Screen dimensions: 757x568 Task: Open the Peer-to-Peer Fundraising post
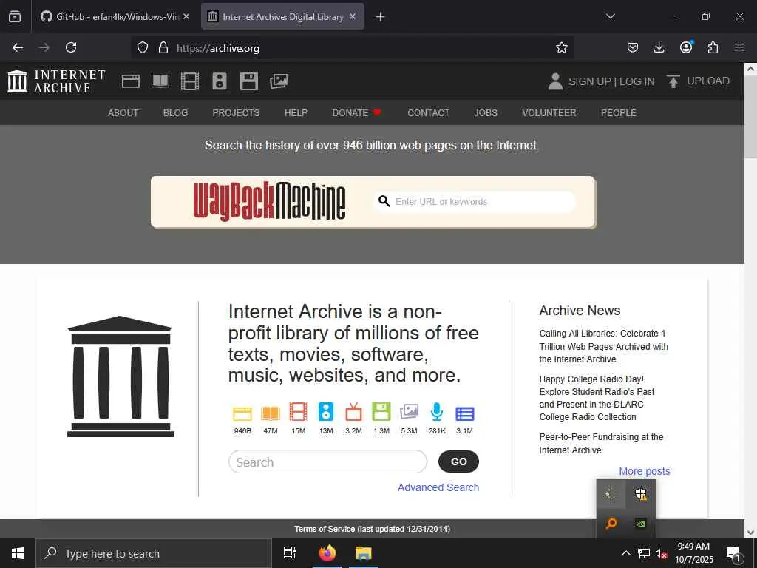click(x=601, y=444)
